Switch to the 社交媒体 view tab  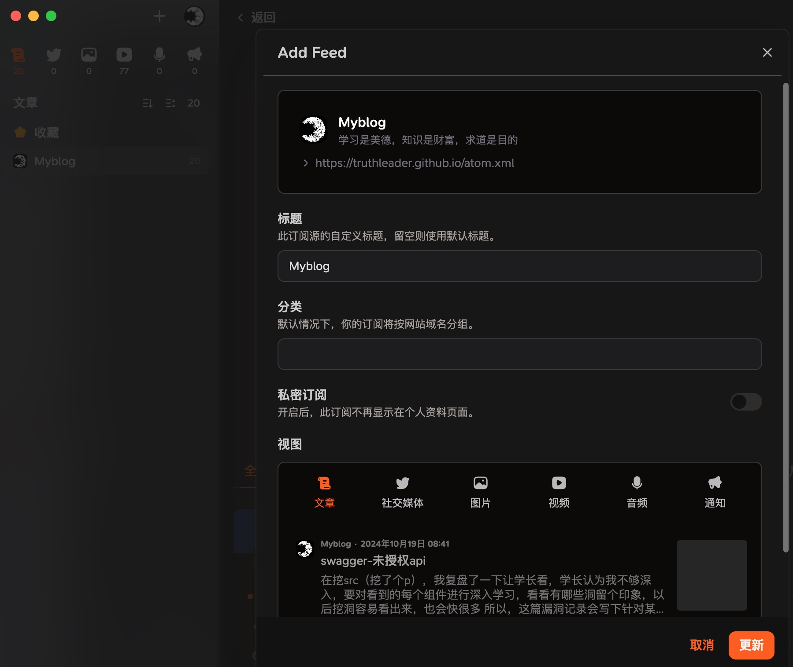[402, 491]
